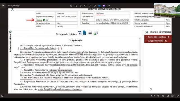Collapse the document header with up chevrons
This screenshot has width=180, height=101.
[12, 10]
